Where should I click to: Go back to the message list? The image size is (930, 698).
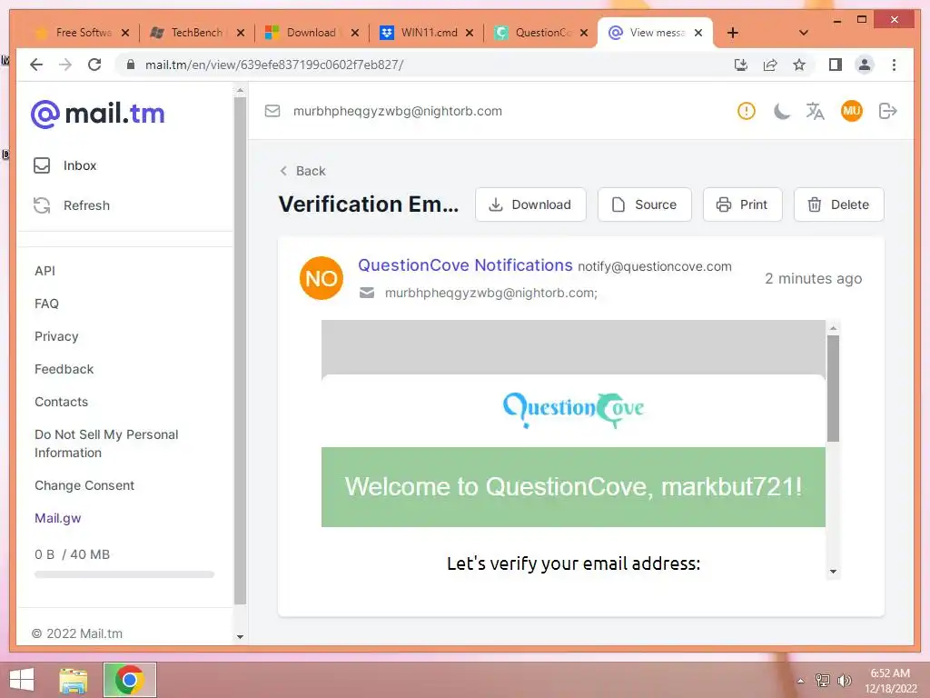[302, 171]
